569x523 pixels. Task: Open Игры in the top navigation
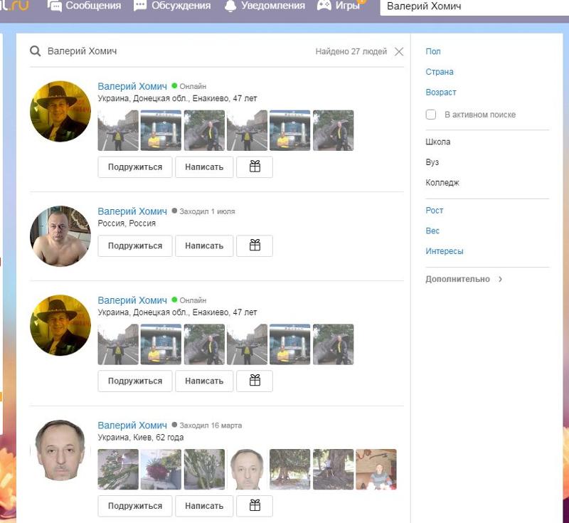click(339, 6)
